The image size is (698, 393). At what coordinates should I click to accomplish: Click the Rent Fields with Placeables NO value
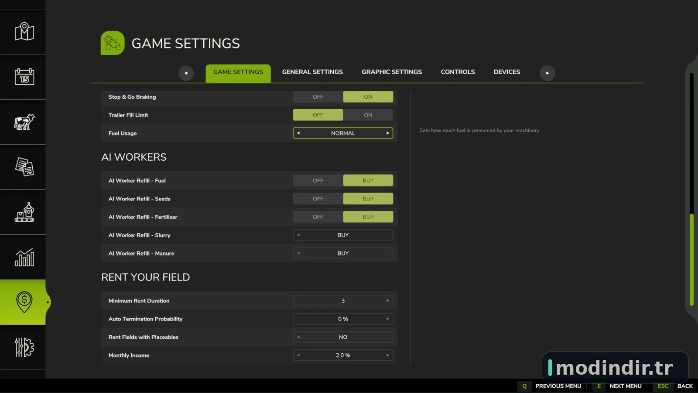tap(343, 337)
